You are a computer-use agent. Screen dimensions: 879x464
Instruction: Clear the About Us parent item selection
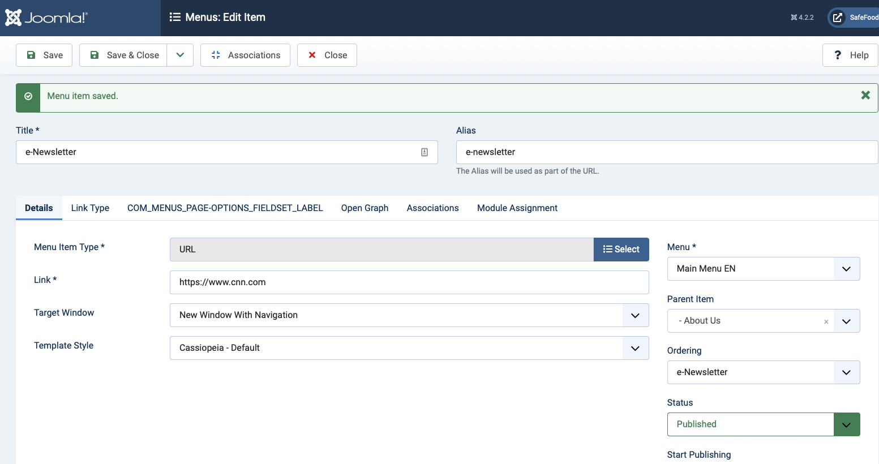click(826, 321)
